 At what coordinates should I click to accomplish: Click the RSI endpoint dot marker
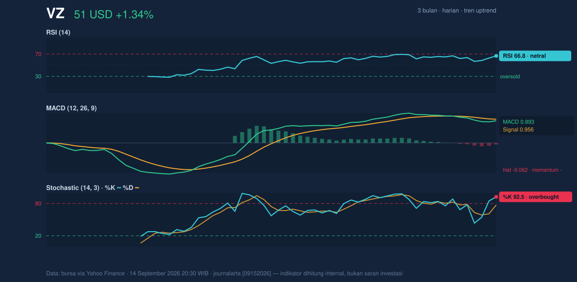496,56
